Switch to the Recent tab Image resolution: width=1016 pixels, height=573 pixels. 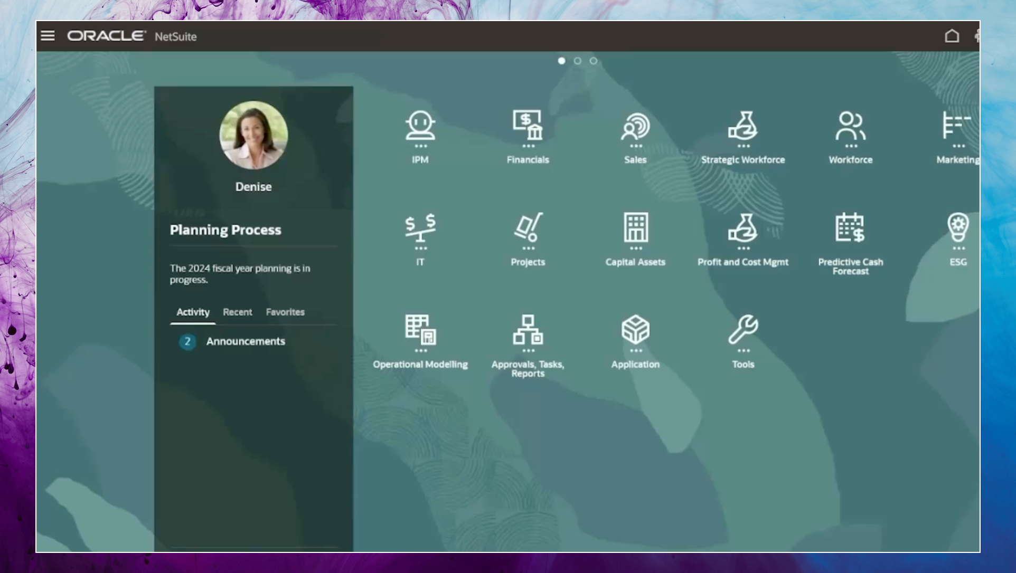237,312
